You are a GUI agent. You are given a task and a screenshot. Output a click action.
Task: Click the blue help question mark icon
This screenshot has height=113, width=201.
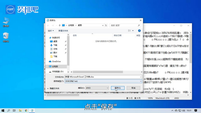click(x=139, y=31)
